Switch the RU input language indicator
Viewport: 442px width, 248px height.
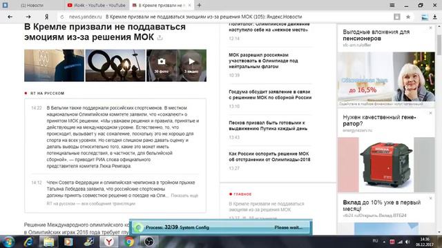coord(375,241)
